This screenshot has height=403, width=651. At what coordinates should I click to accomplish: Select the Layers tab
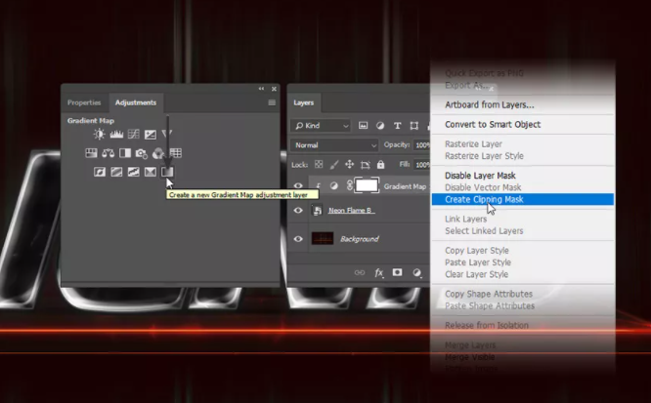click(x=304, y=102)
